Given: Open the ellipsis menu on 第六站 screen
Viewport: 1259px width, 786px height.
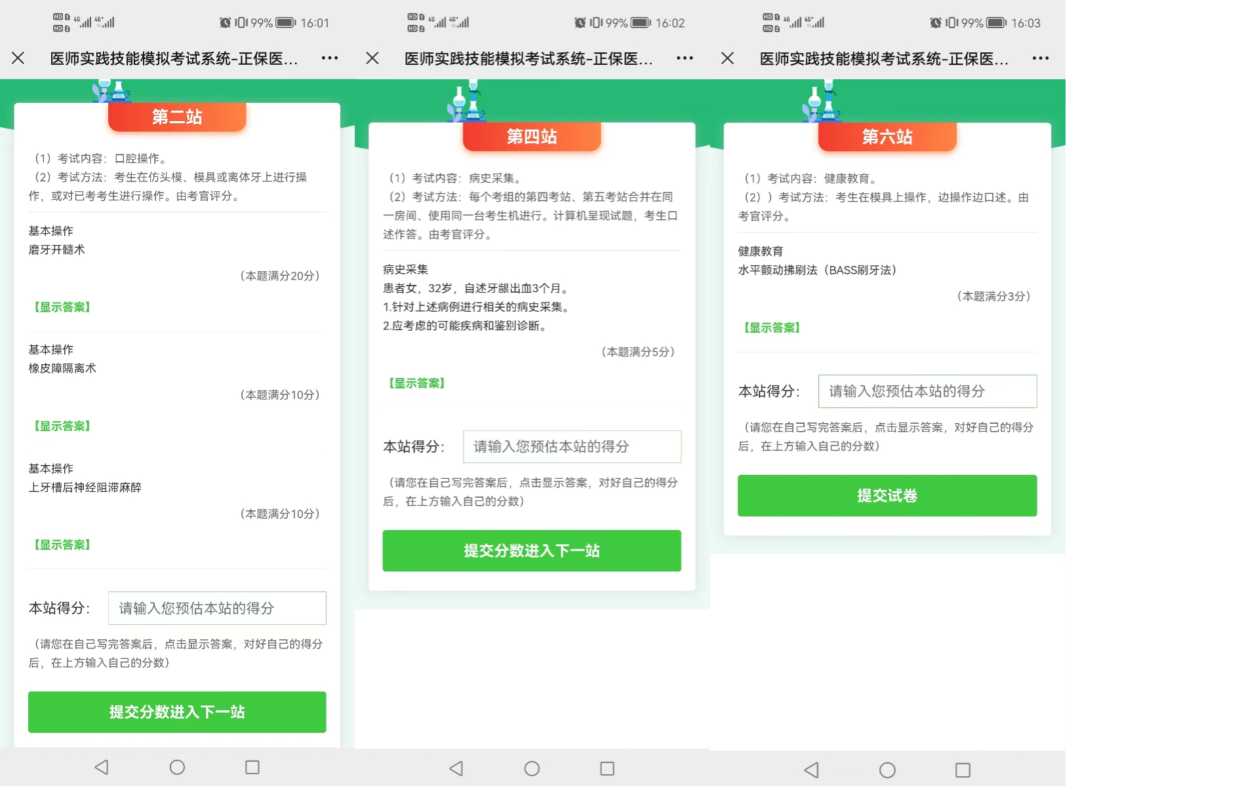Looking at the screenshot, I should tap(1040, 58).
